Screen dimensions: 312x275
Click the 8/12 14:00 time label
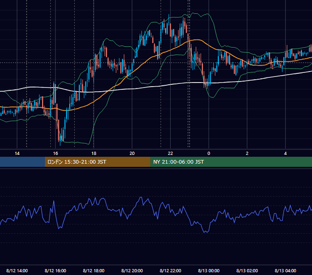click(x=17, y=270)
